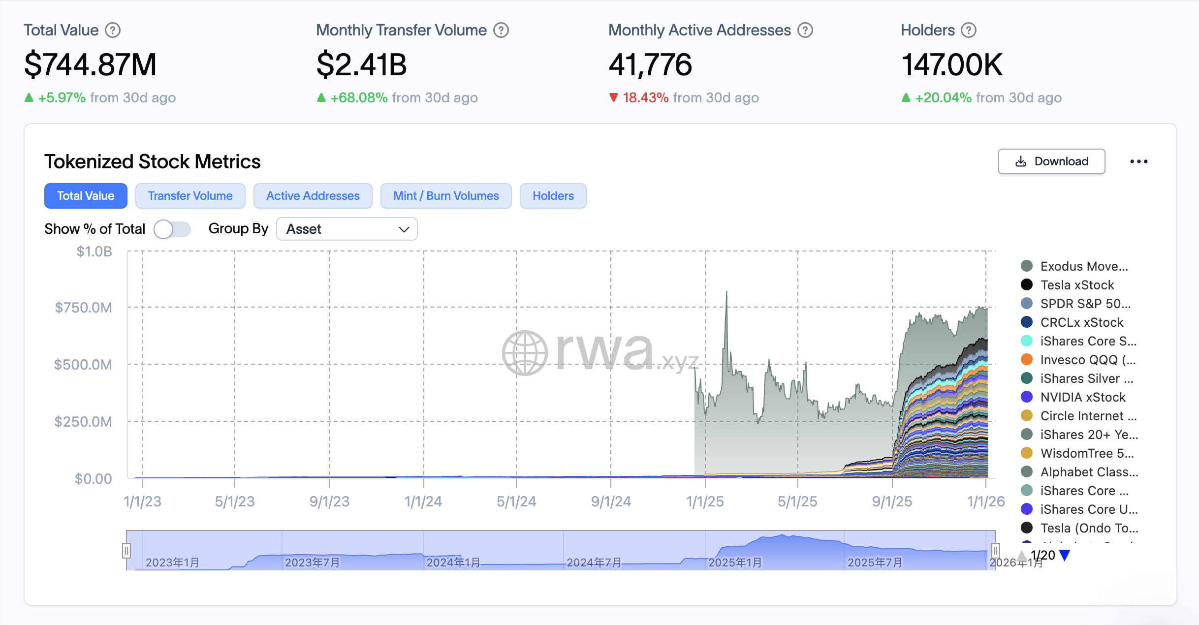Hide NVIDIA xStock series in legend
Screen dimensions: 1199x625
coord(1082,397)
